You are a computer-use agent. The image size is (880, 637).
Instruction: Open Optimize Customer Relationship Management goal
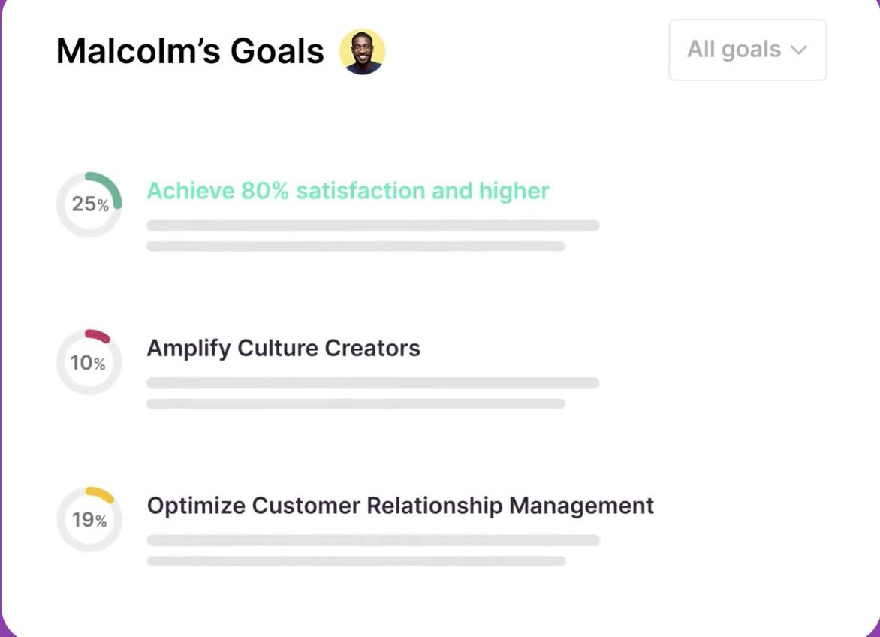pyautogui.click(x=400, y=506)
